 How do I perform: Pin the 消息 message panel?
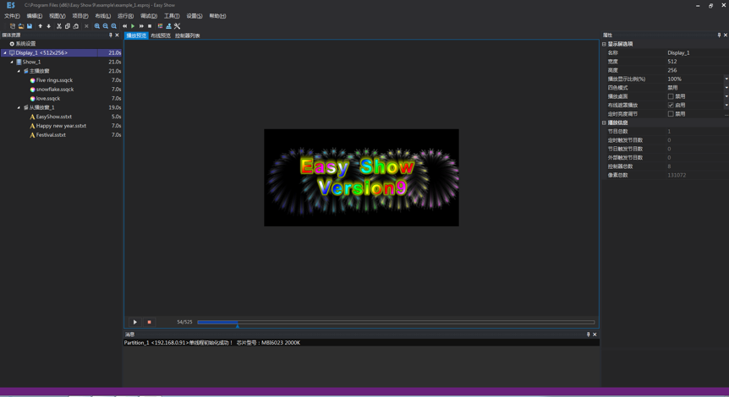point(588,334)
